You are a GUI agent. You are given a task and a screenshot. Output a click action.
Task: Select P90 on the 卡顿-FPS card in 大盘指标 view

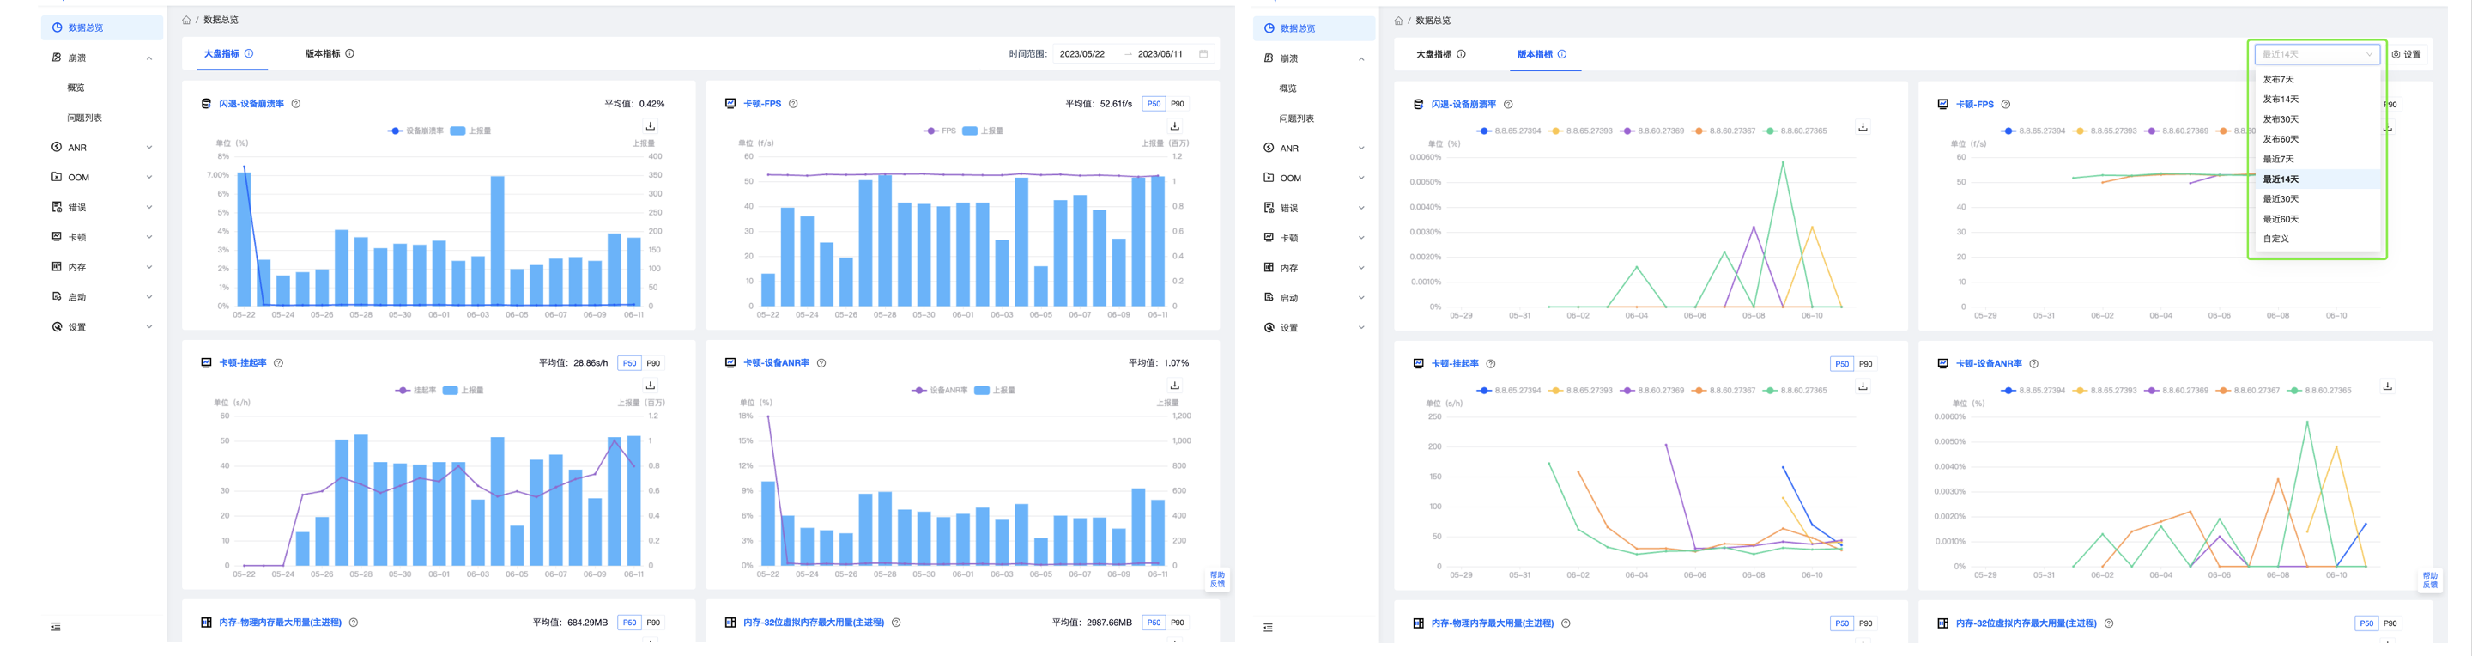1178,104
